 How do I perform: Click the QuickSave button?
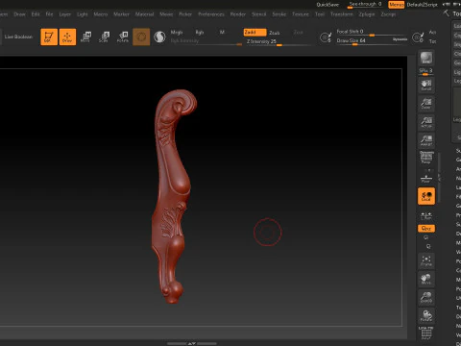[328, 5]
